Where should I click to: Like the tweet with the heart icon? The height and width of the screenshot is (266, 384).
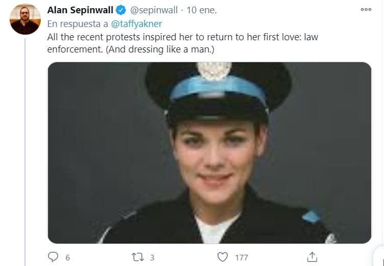[223, 257]
